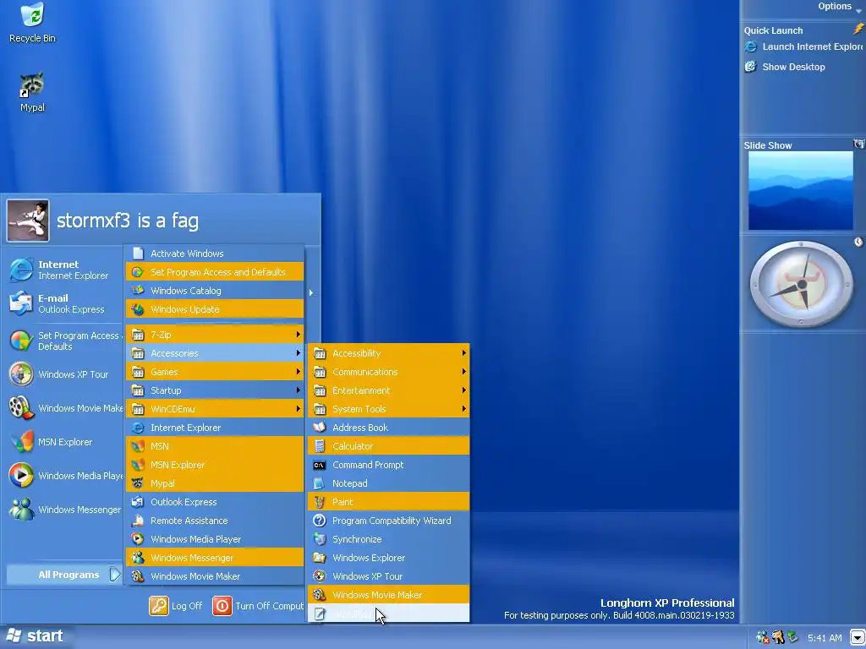
Task: Click the Windows Explorer folder icon
Action: (x=319, y=558)
